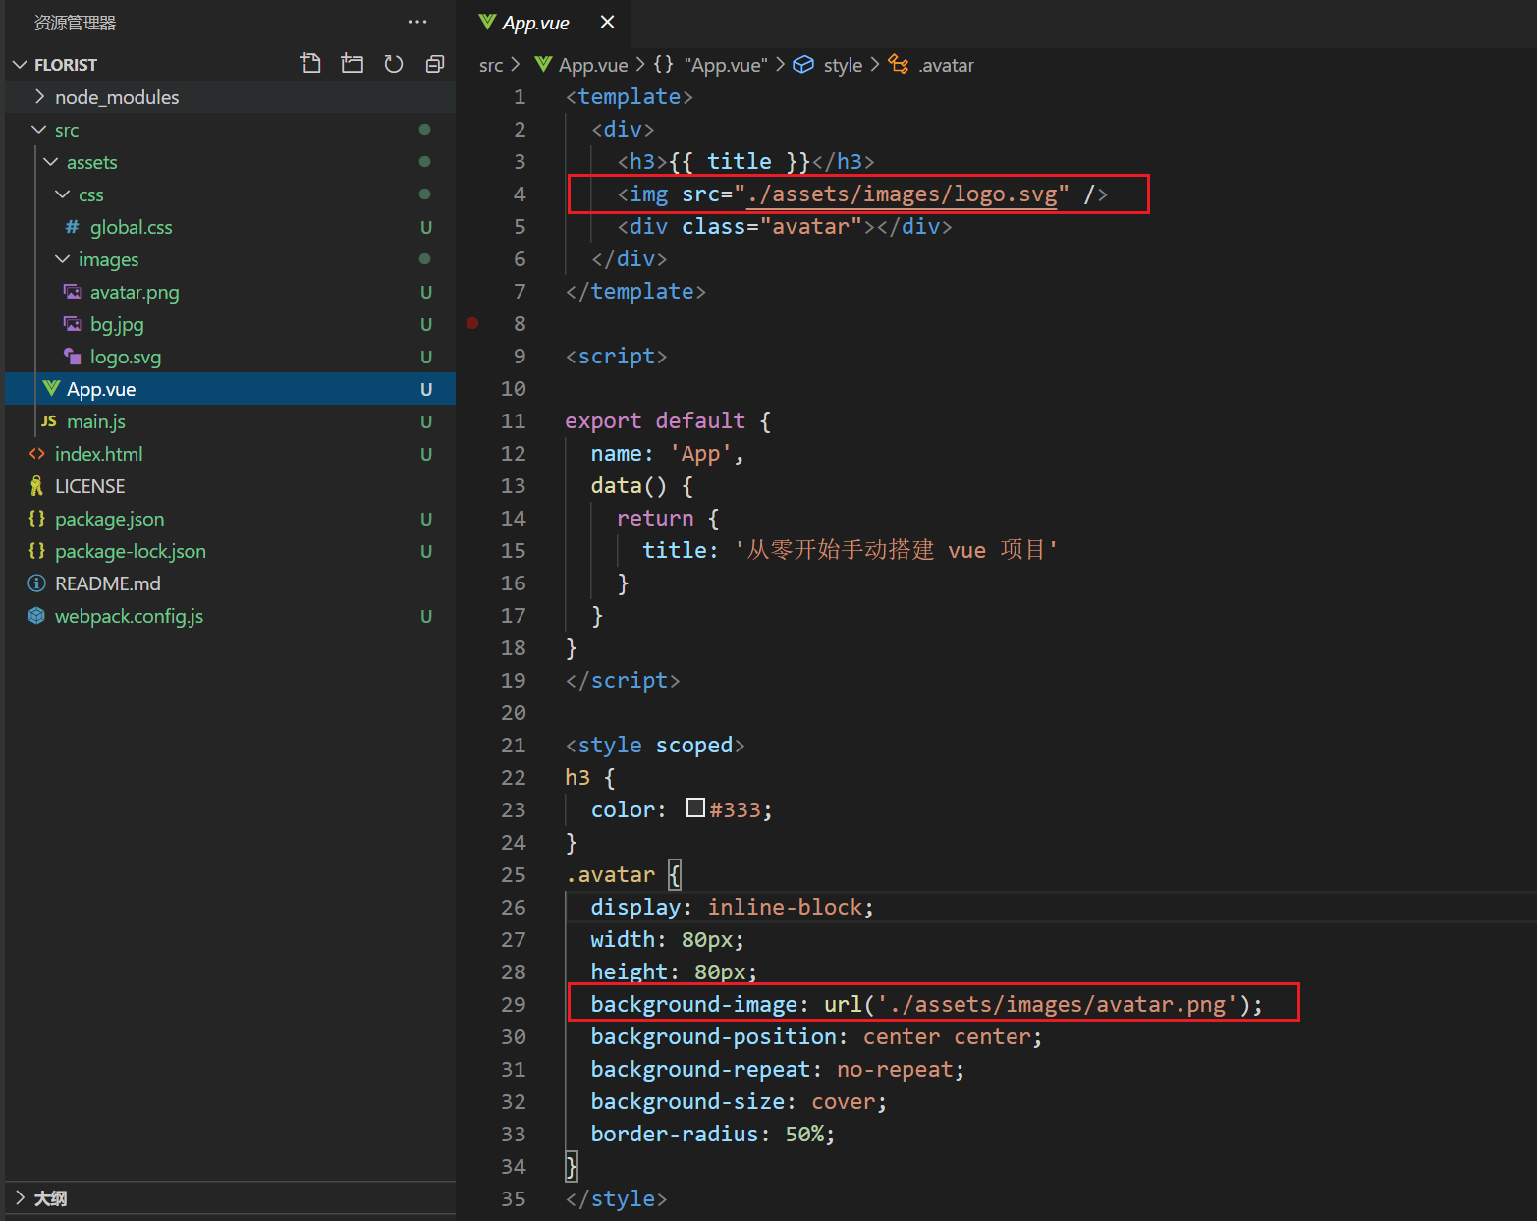The width and height of the screenshot is (1537, 1221).
Task: Click the hash icon beside global.css
Action: tap(72, 227)
